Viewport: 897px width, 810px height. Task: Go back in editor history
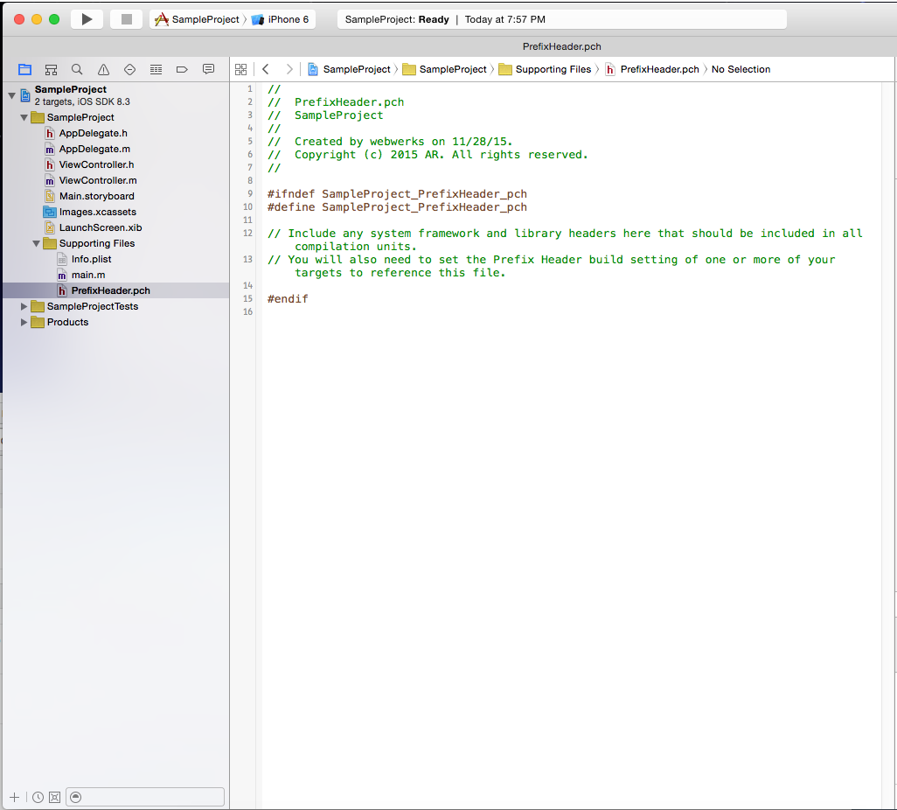click(266, 69)
